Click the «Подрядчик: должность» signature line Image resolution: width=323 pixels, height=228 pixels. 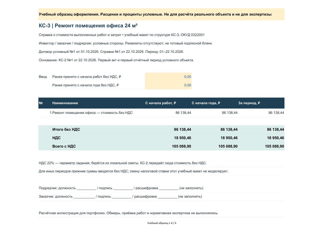[x=121, y=188]
